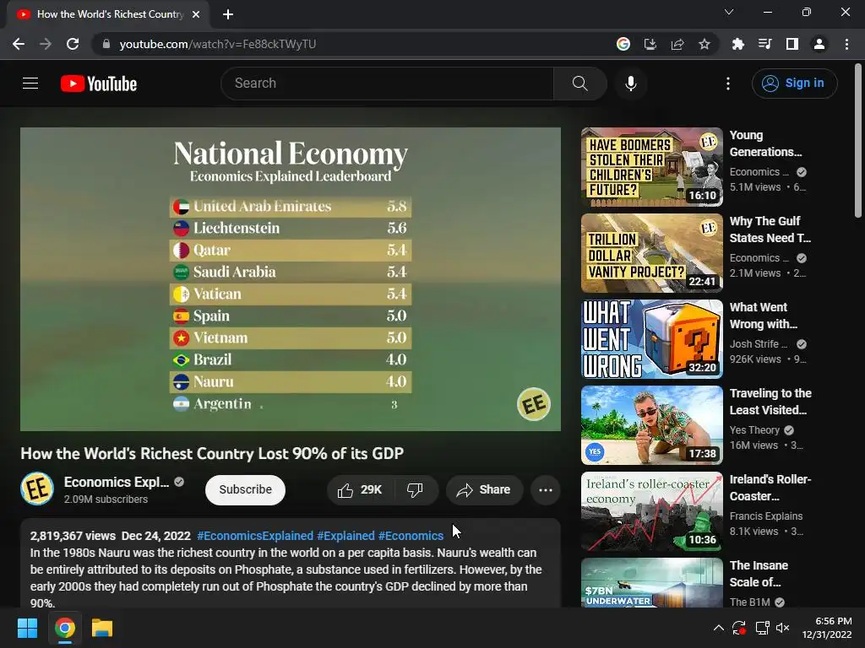Open "Ireland's Roller-Coaster..." video title

click(x=770, y=488)
